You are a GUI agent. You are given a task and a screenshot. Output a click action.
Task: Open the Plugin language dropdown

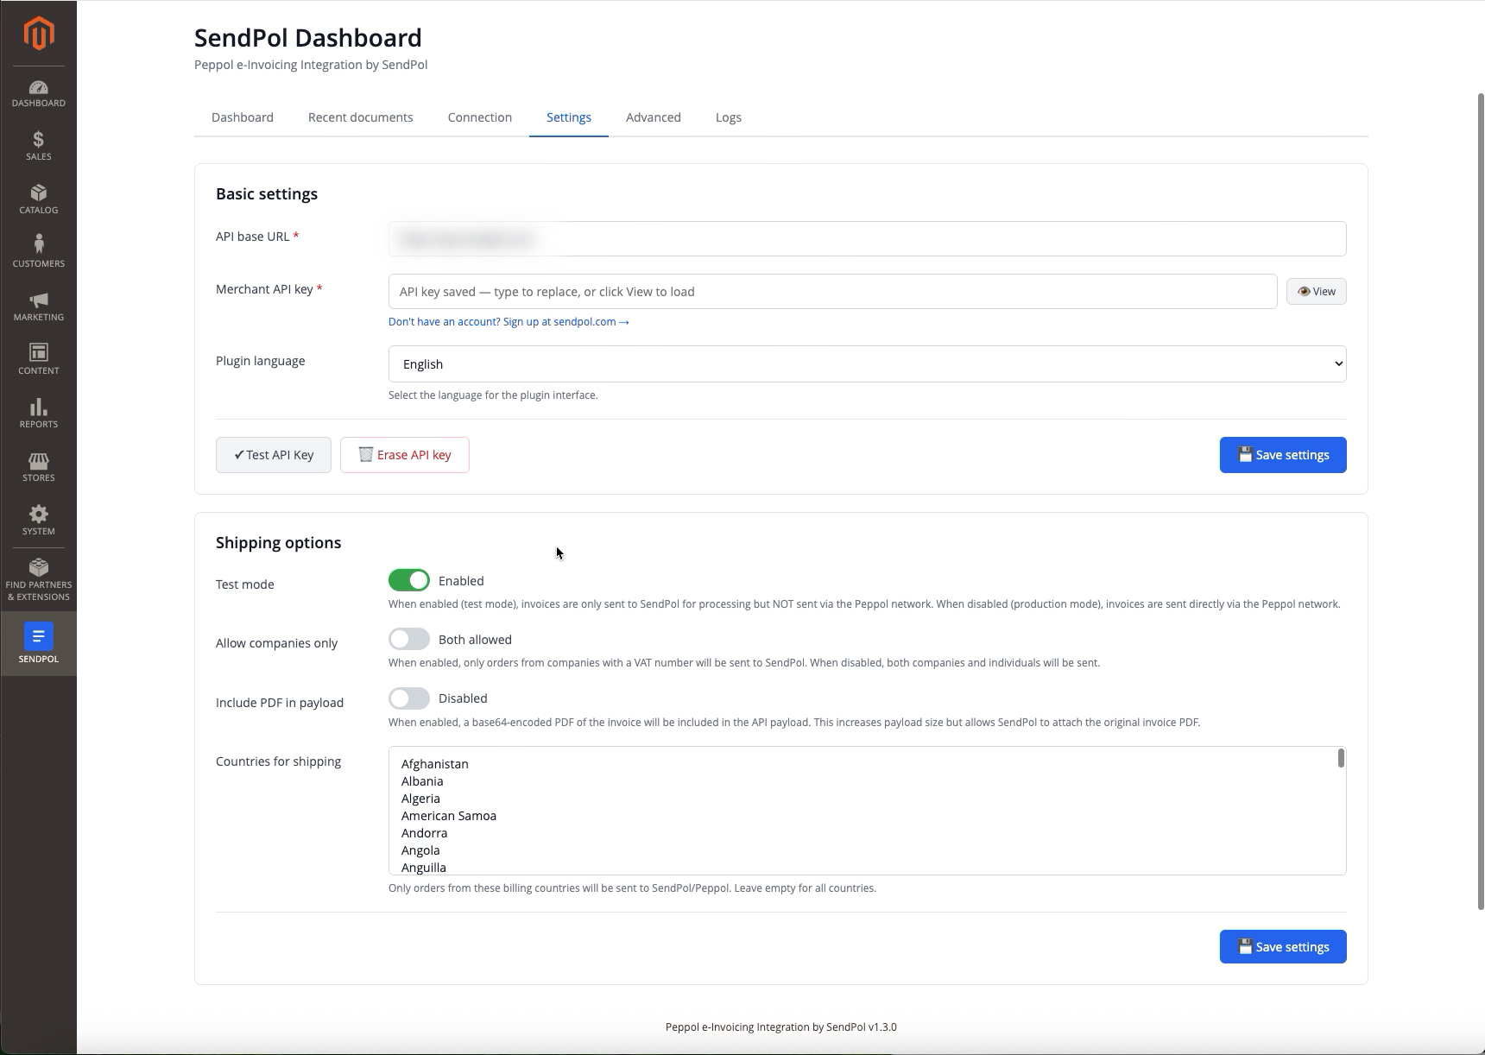coord(867,364)
